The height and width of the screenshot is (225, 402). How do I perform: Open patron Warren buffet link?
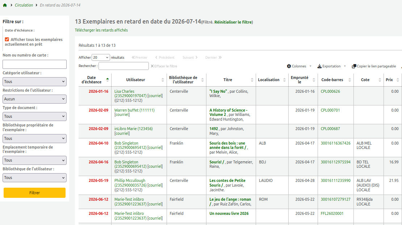134,110
